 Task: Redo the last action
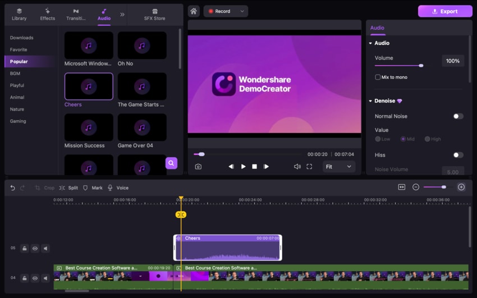(x=22, y=188)
